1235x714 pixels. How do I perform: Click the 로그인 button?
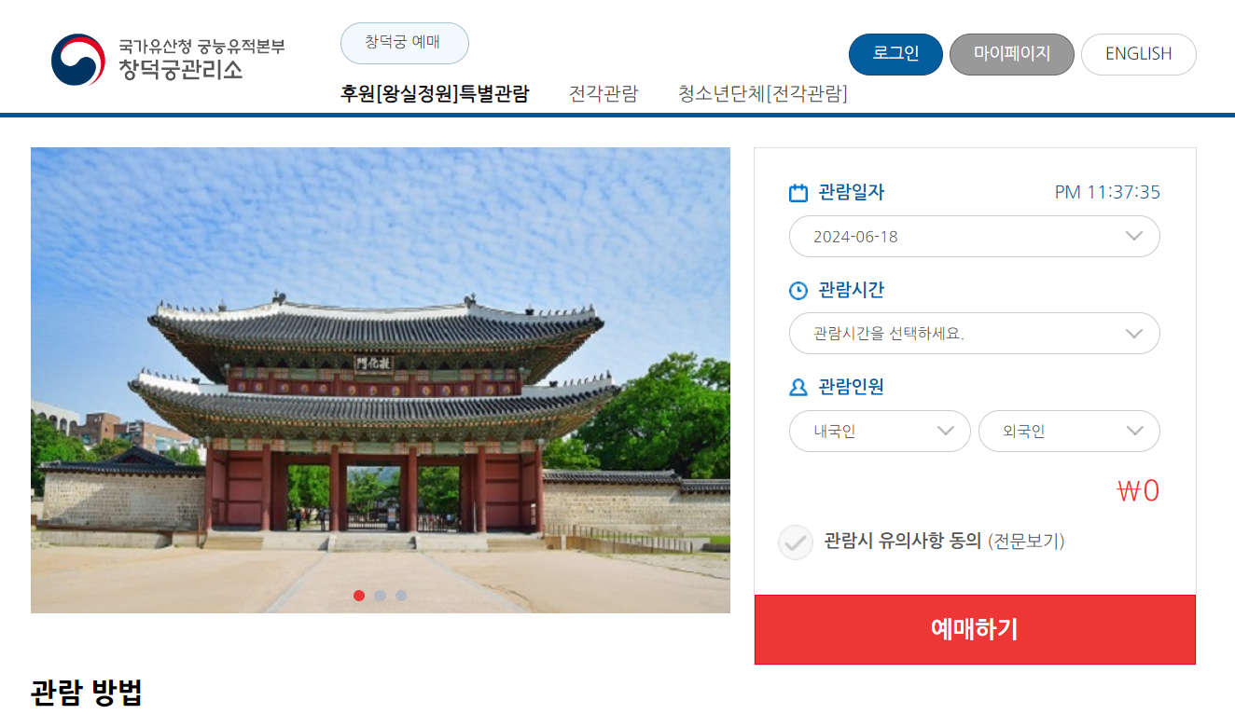[x=895, y=54]
